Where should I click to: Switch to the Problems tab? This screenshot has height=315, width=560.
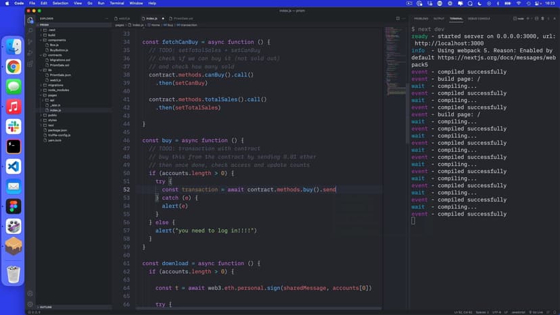pos(421,18)
